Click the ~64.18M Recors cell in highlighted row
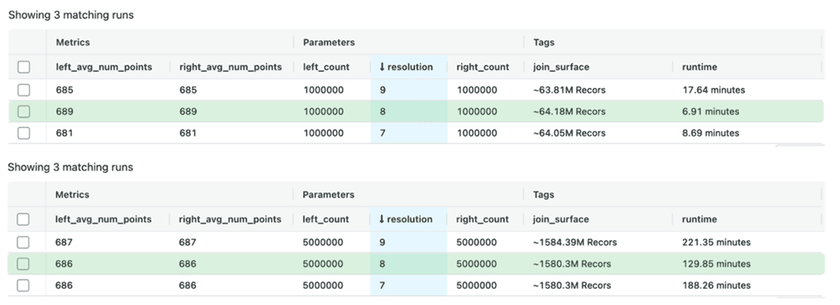The width and height of the screenshot is (840, 305). click(x=569, y=111)
